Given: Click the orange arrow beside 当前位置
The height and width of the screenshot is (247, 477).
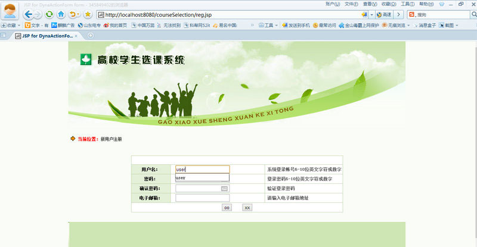Looking at the screenshot, I should 73,139.
